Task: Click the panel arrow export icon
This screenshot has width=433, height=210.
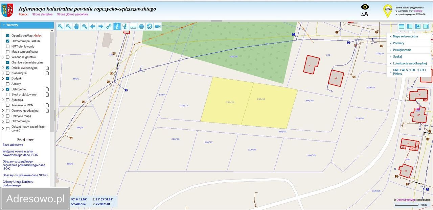Action: [418, 26]
